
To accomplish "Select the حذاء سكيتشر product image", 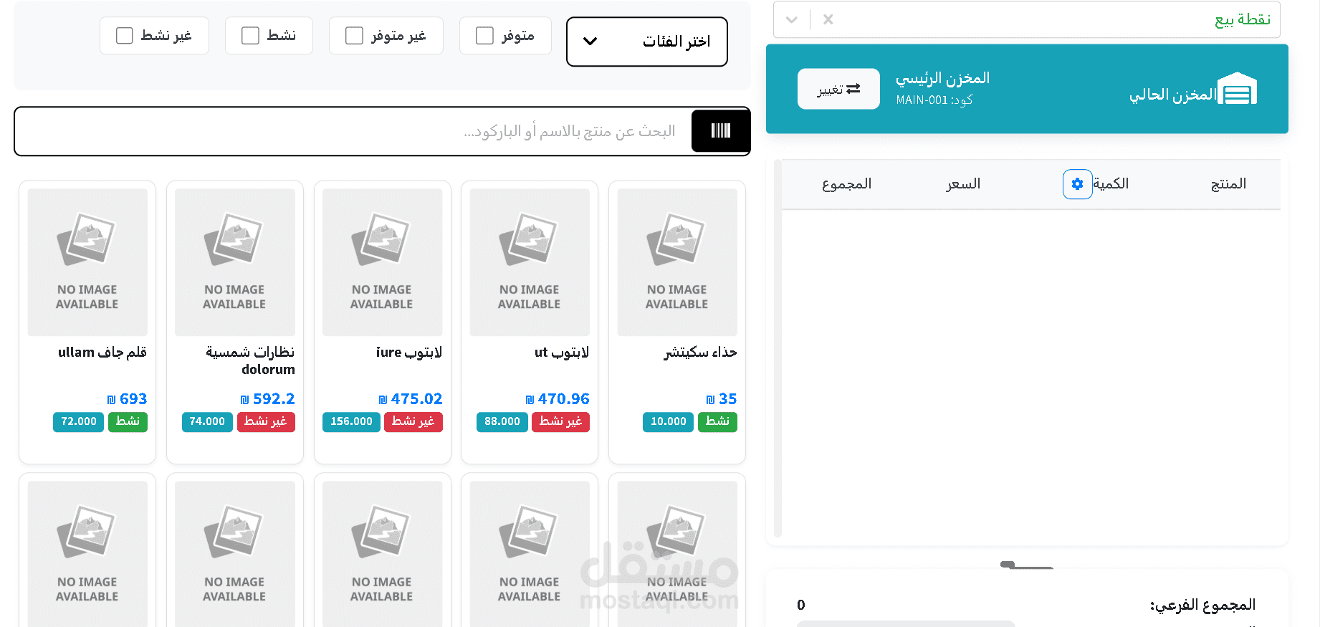I will (x=677, y=262).
